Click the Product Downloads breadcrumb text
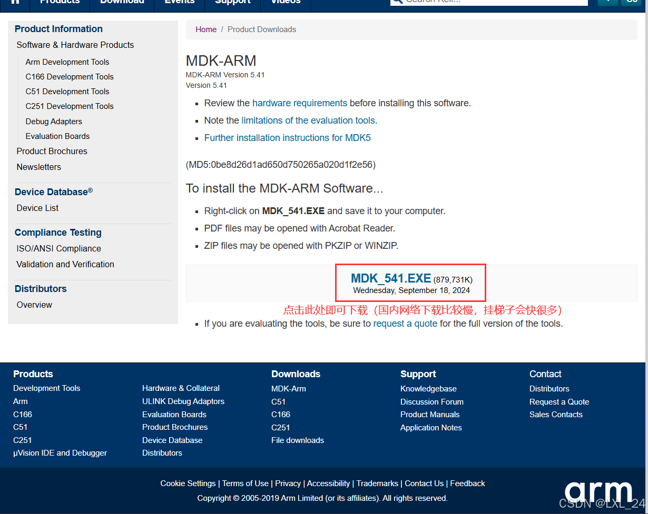This screenshot has height=514, width=648. (262, 29)
